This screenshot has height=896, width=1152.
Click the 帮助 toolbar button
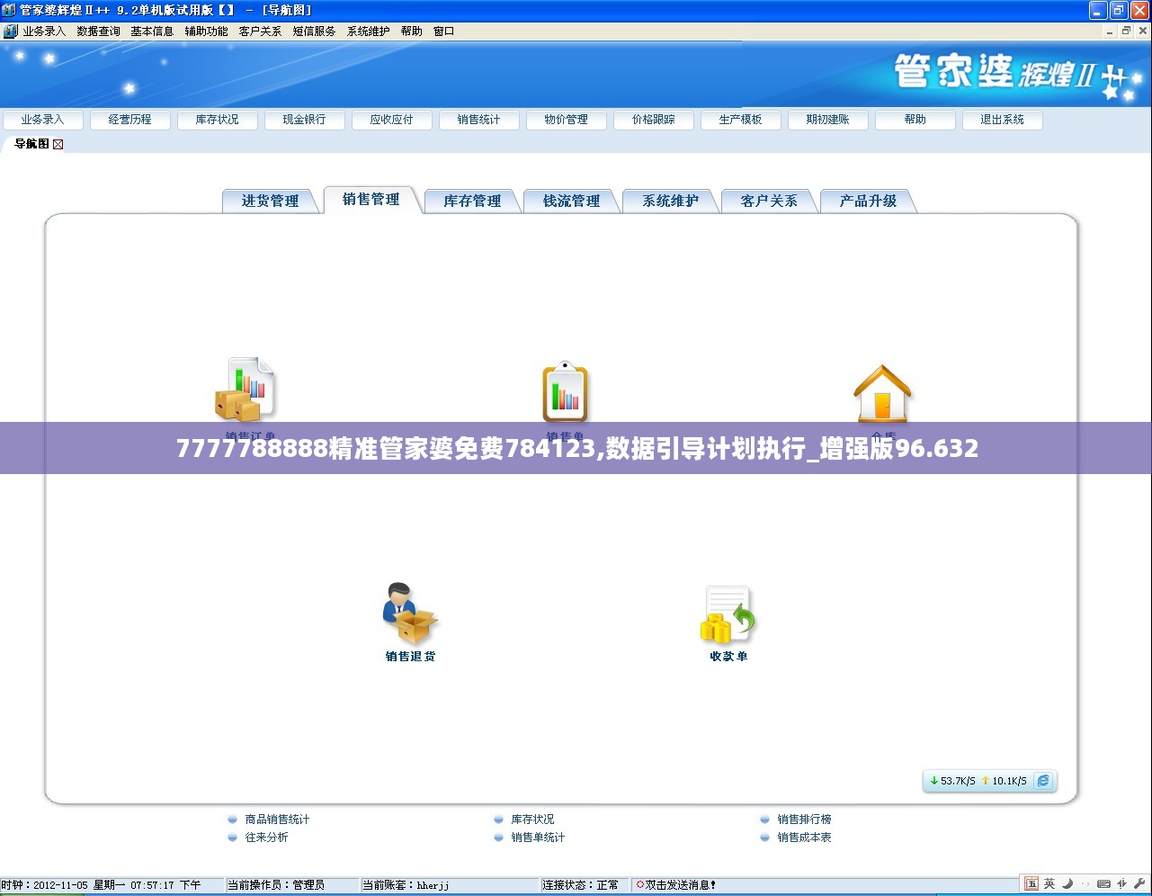point(915,120)
